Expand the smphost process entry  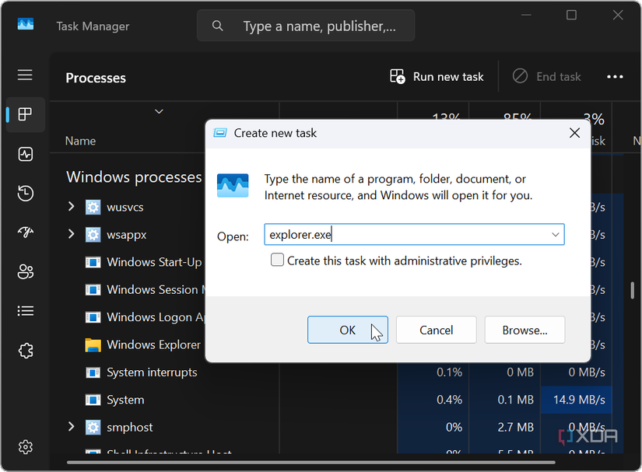click(71, 427)
